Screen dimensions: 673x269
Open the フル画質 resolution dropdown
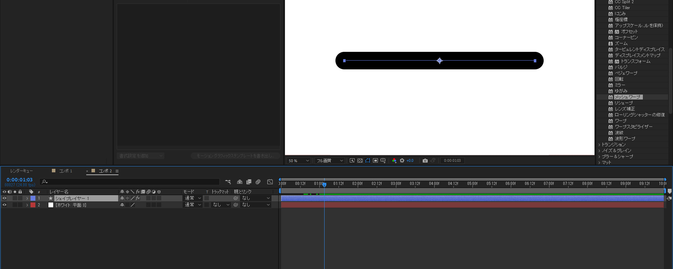pyautogui.click(x=329, y=161)
